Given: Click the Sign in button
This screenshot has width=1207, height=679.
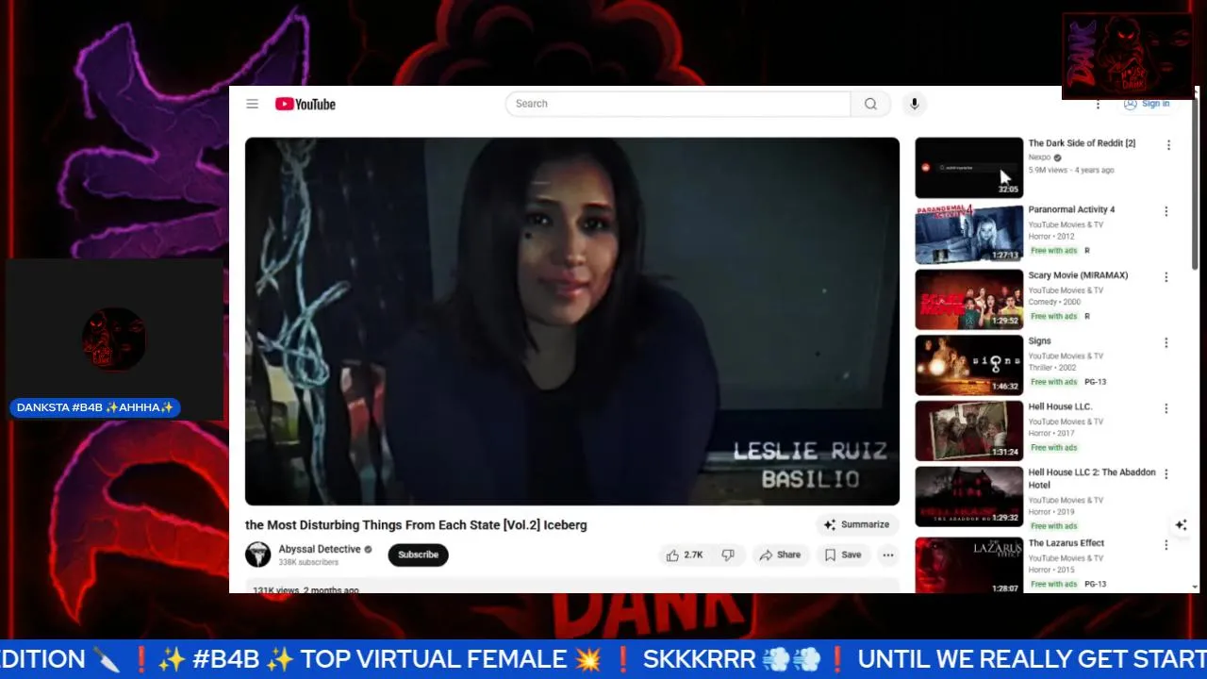Looking at the screenshot, I should coord(1147,104).
